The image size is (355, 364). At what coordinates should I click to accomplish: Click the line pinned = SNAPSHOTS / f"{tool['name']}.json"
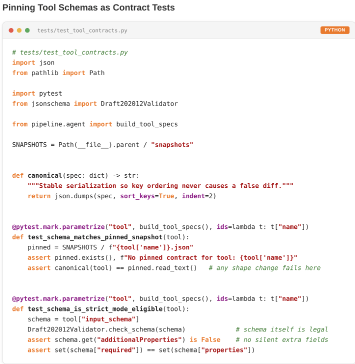pos(110,247)
